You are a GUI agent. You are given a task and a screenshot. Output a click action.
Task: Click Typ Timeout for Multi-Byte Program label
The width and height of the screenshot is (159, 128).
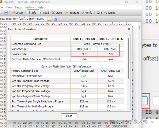pyautogui.click(x=33, y=106)
